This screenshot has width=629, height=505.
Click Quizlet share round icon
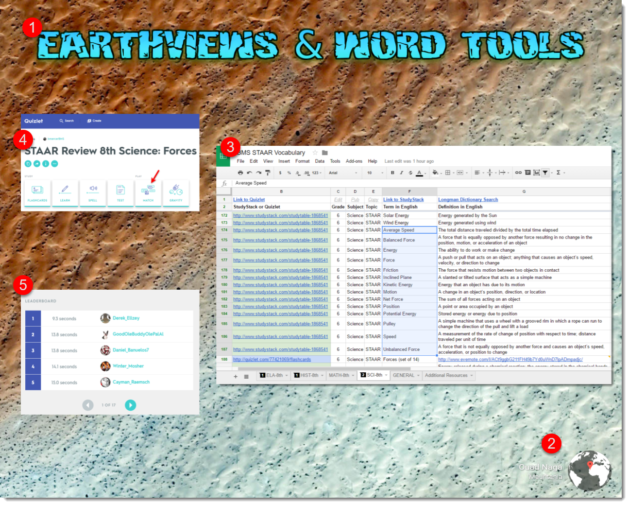click(x=37, y=164)
